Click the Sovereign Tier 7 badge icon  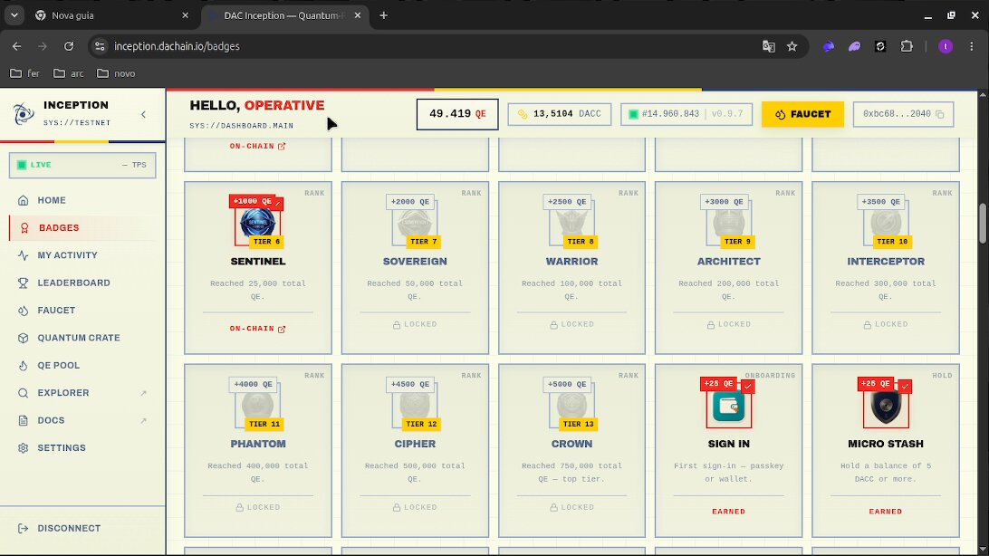tap(415, 223)
